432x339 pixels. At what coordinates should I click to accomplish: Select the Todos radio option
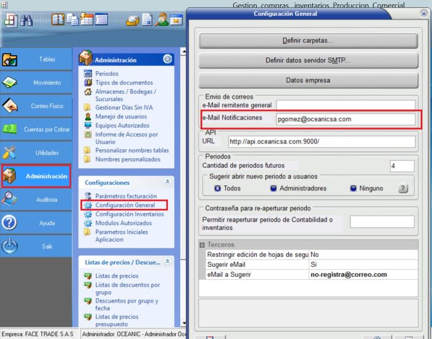tap(218, 188)
